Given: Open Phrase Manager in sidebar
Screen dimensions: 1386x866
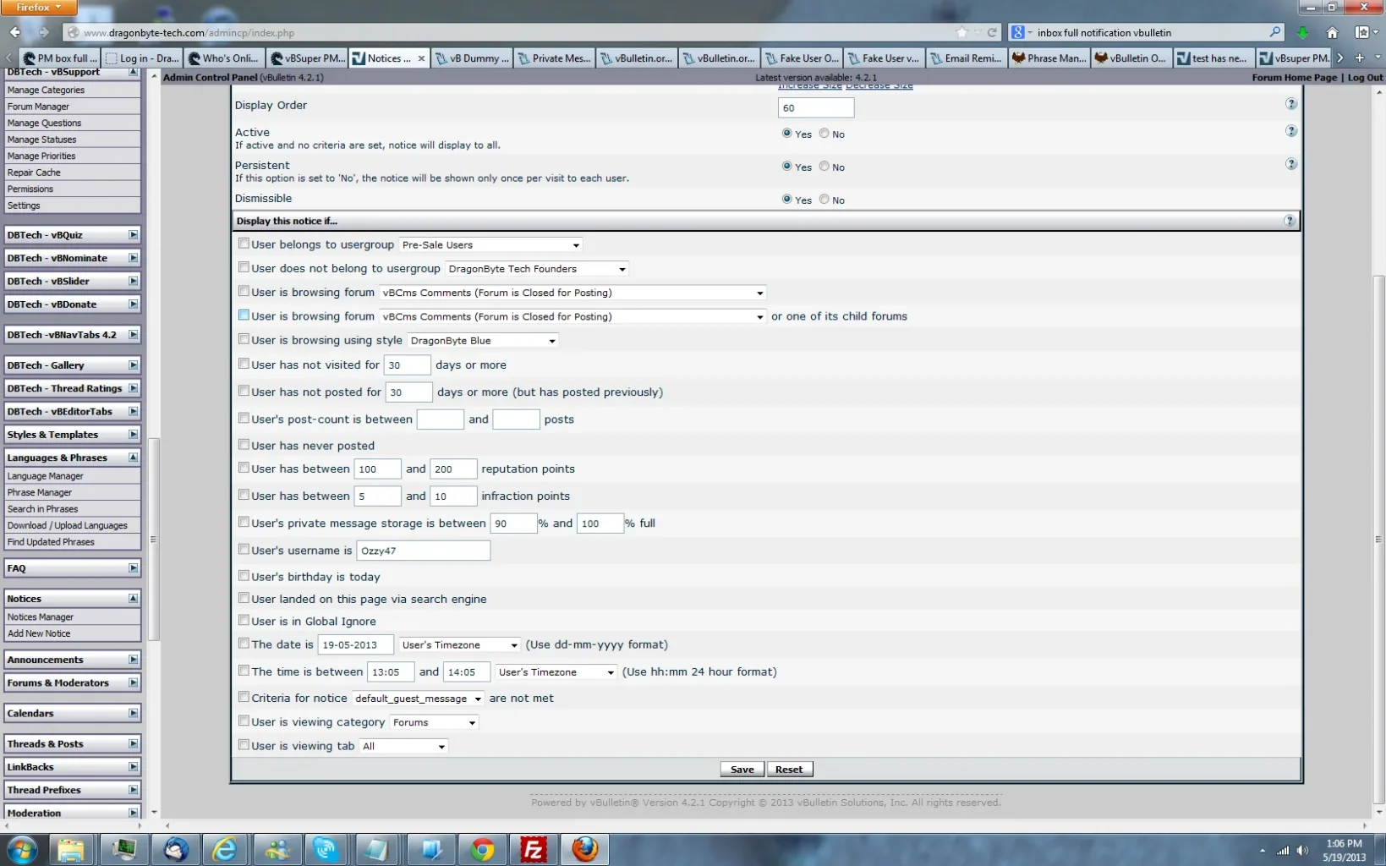Looking at the screenshot, I should coord(40,492).
